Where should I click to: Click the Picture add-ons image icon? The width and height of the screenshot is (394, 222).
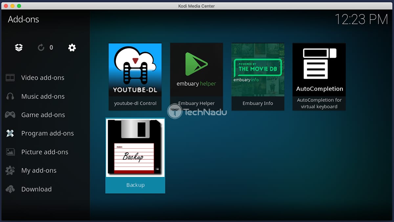10,152
